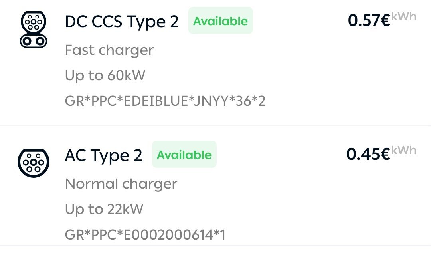Click the Up to 60kW power text
The height and width of the screenshot is (254, 431).
[105, 75]
